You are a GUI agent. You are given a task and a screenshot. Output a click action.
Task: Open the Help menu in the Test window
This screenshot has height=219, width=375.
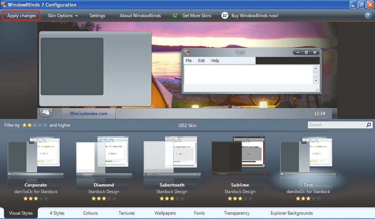coord(215,61)
